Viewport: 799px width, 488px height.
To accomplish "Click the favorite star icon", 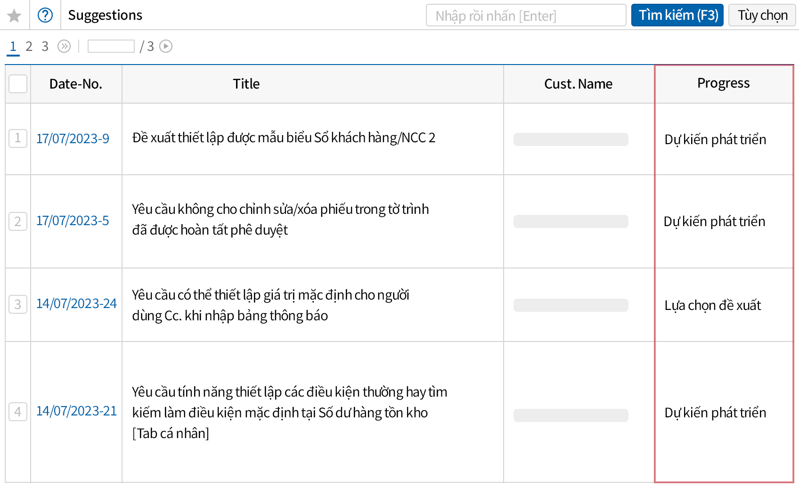I will point(15,16).
